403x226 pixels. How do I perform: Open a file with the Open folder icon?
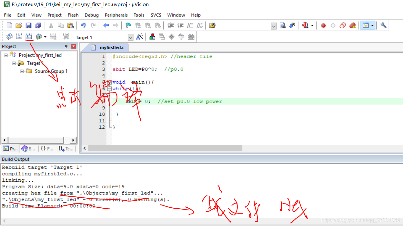19,25
